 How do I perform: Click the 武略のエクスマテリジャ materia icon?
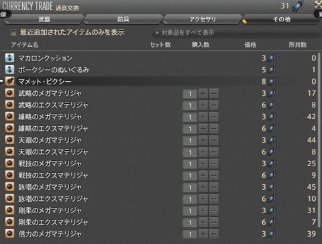(x=9, y=105)
